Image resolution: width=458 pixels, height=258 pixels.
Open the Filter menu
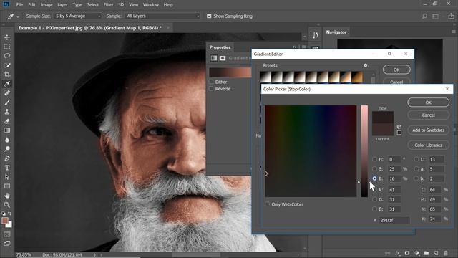click(x=108, y=5)
